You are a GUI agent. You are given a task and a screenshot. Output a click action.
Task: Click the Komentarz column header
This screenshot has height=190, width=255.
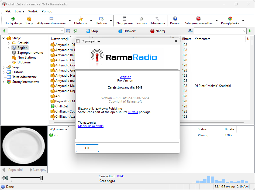point(219,39)
